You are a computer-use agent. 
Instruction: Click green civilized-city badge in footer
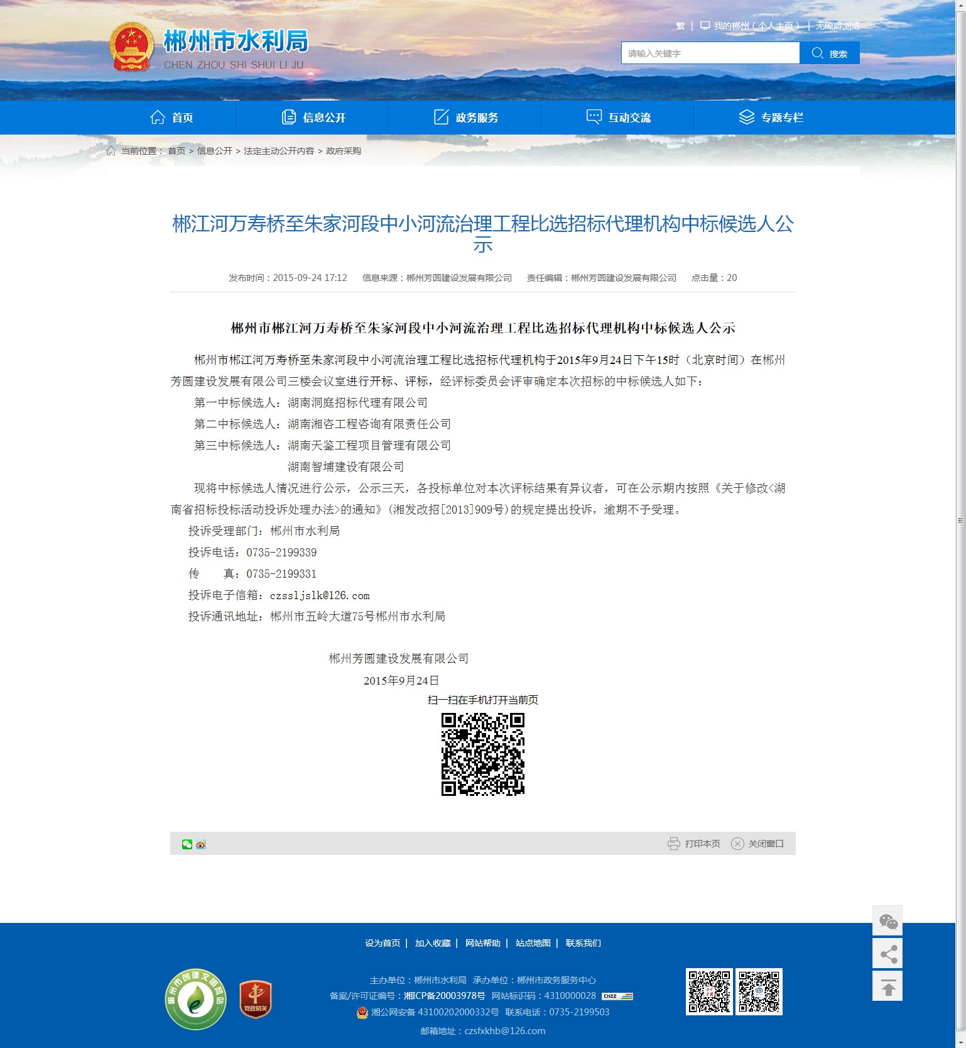[x=195, y=999]
